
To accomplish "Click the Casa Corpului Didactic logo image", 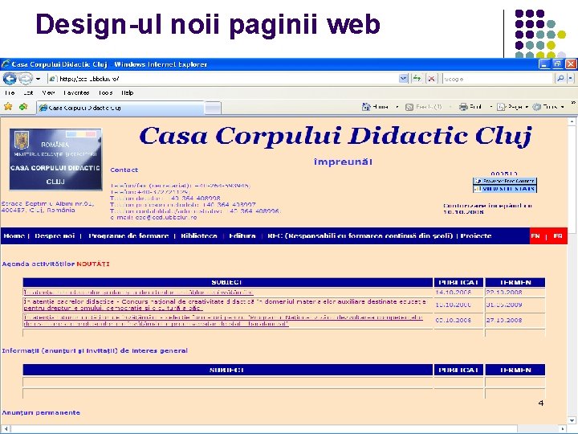I will (55, 159).
